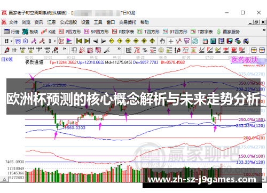Image resolution: width=267 pixels, height=193 pixels.
Task: Open the calculator icon
Action: [x=213, y=41]
